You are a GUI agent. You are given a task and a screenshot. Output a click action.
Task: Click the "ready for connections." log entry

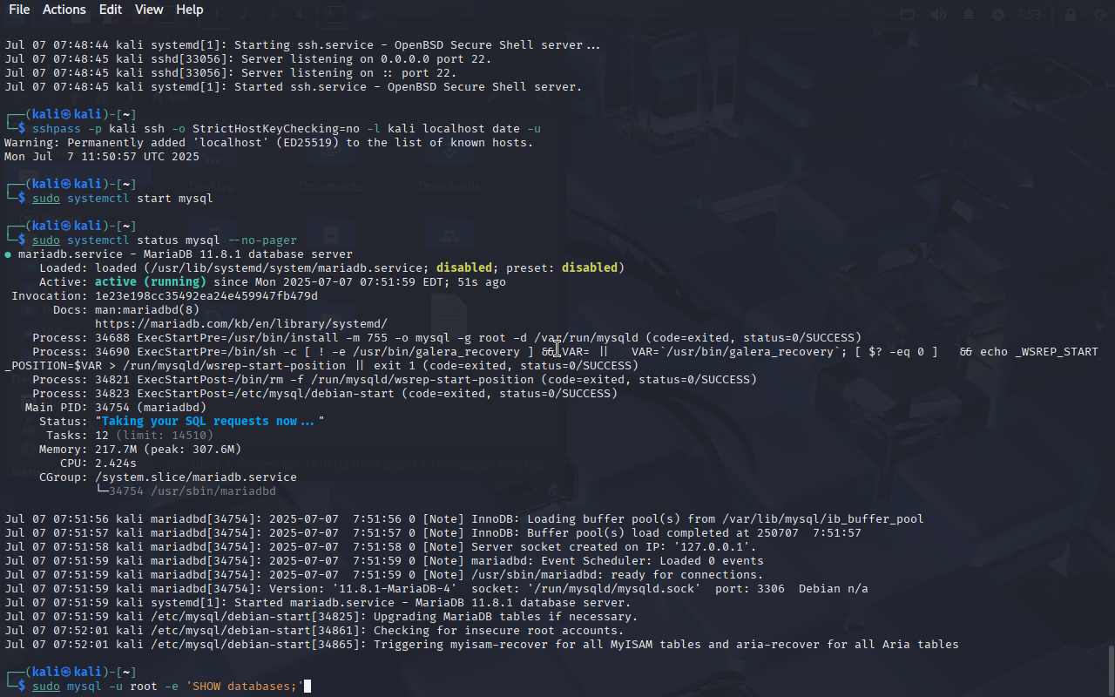coord(384,575)
